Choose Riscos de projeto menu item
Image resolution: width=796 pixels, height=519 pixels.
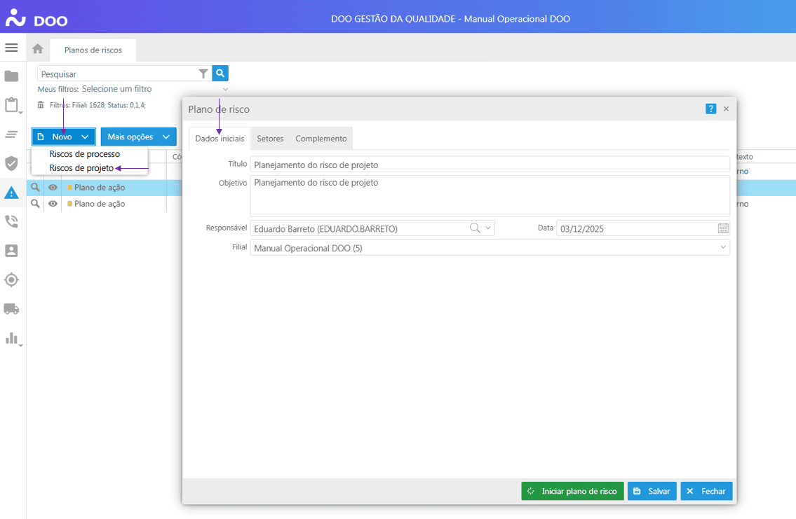coord(81,168)
